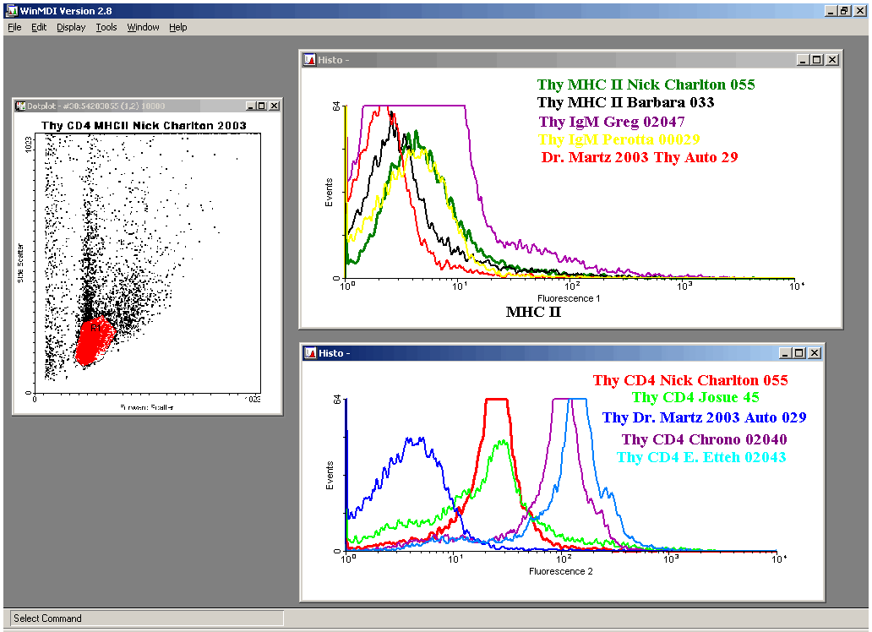Screen dimensions: 872x632
Task: Close the upper MHC II Histo window
Action: (831, 59)
